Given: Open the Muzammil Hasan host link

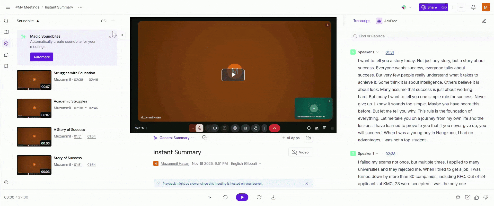Looking at the screenshot, I should pos(175,164).
